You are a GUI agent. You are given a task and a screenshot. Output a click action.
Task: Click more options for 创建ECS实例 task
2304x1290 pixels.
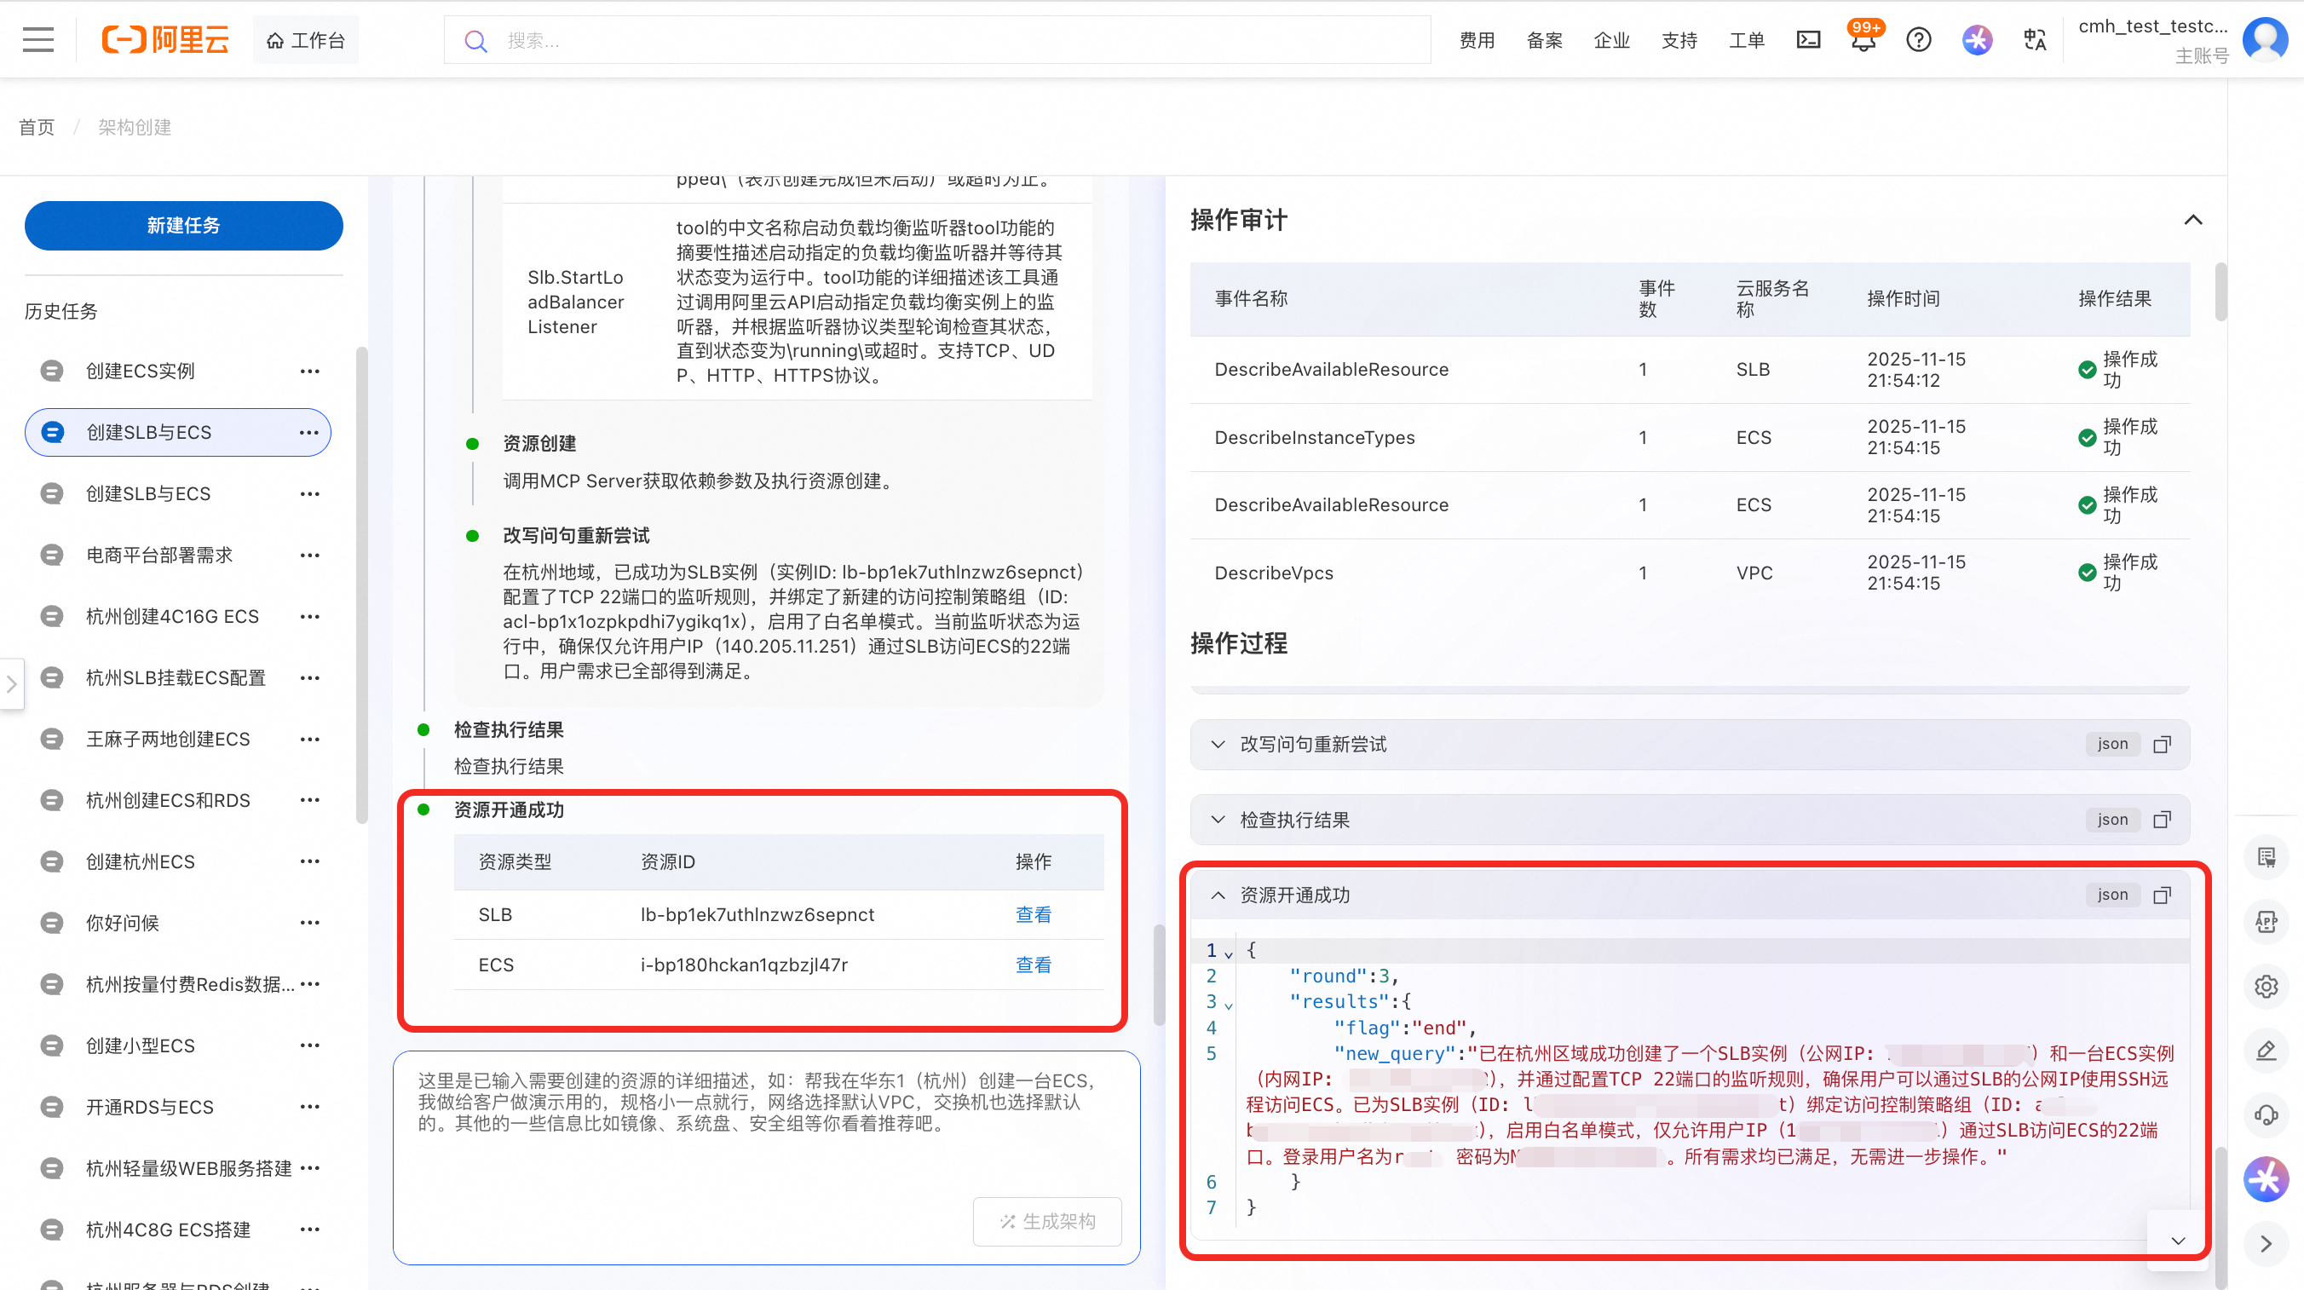[309, 371]
